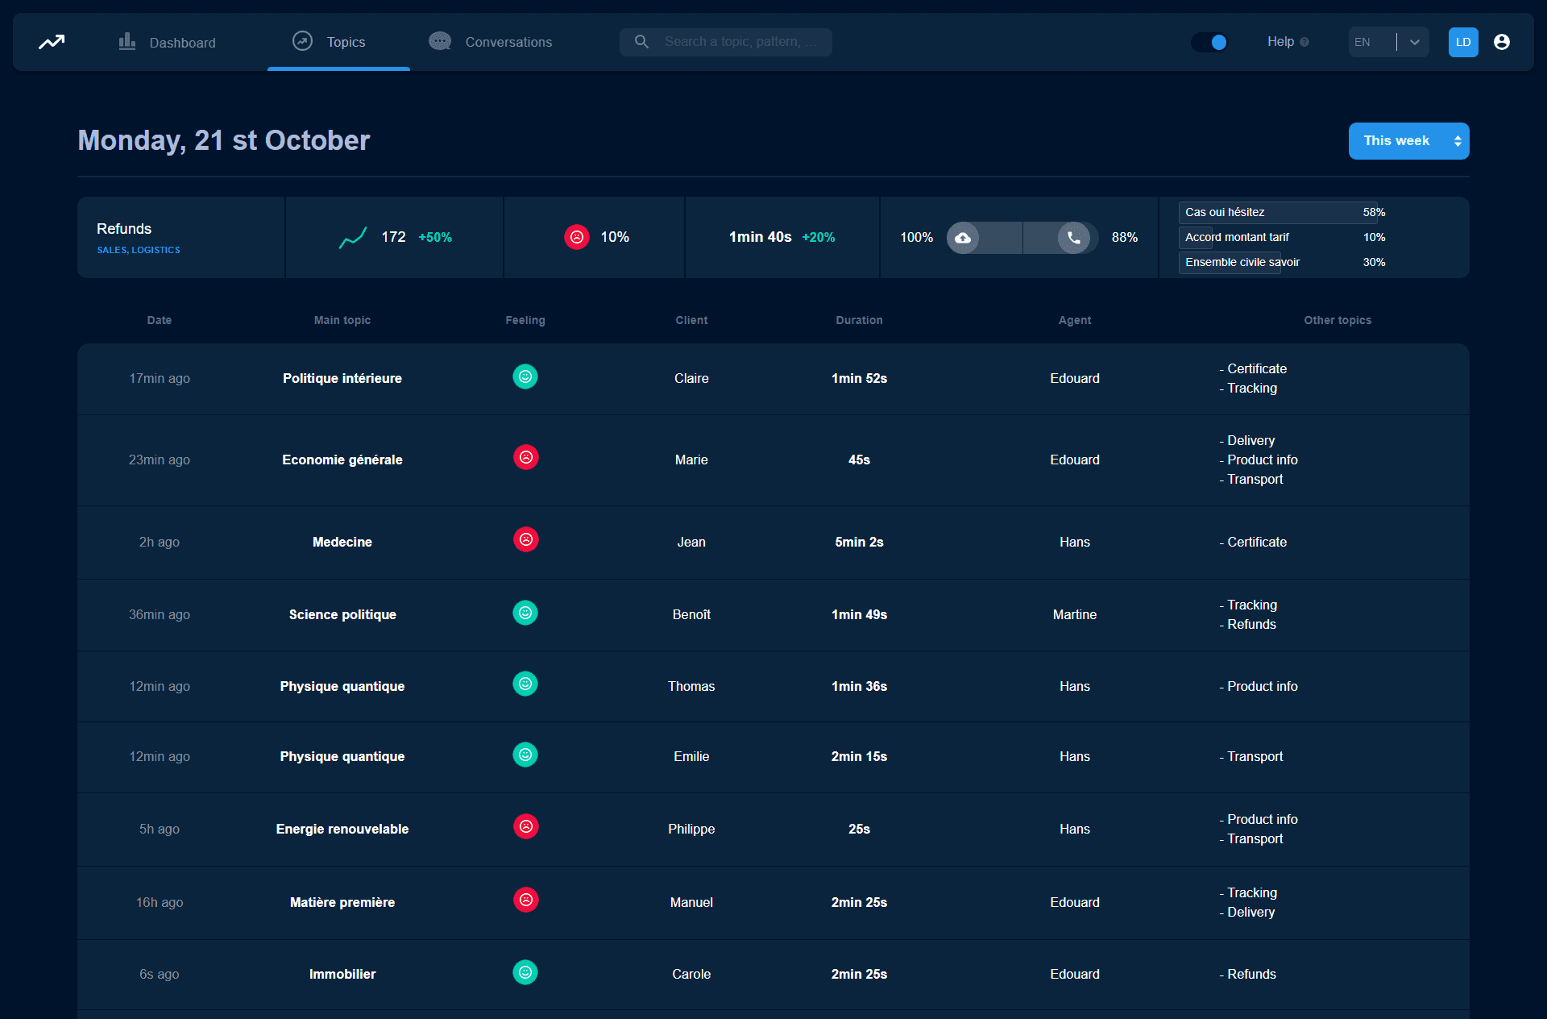
Task: Sort by the Feeling column header
Action: tap(525, 320)
